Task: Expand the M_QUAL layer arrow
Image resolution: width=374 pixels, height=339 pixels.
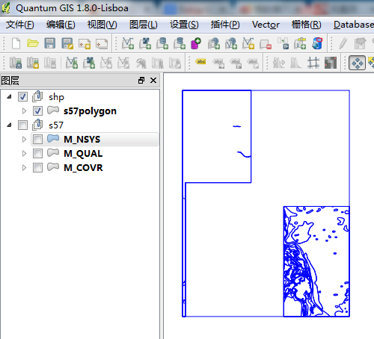Action: tap(24, 154)
